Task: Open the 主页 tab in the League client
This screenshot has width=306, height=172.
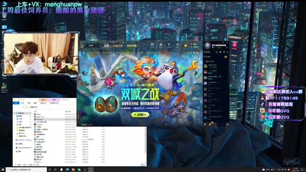Action: tap(107, 46)
